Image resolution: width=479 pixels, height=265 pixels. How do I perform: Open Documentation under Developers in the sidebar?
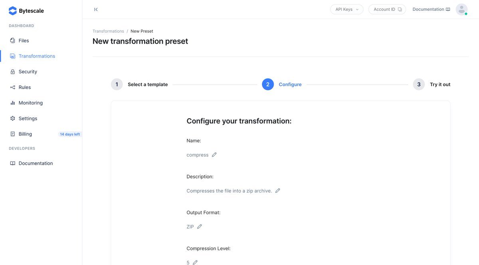click(x=36, y=163)
